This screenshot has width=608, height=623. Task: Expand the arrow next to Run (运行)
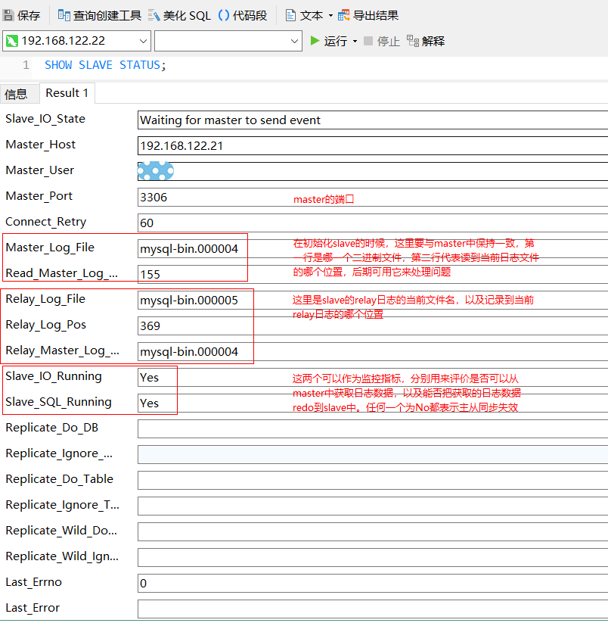[x=355, y=41]
